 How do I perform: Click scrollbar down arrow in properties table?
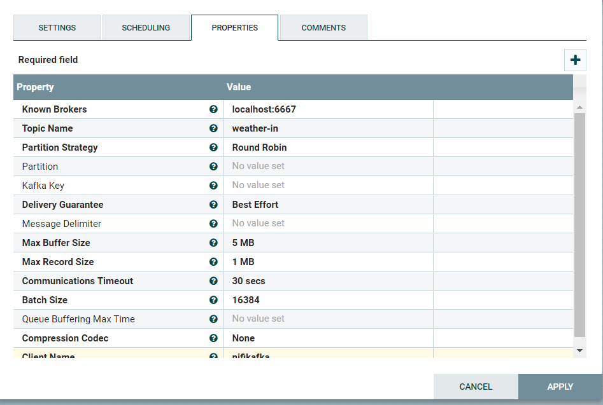(x=579, y=350)
